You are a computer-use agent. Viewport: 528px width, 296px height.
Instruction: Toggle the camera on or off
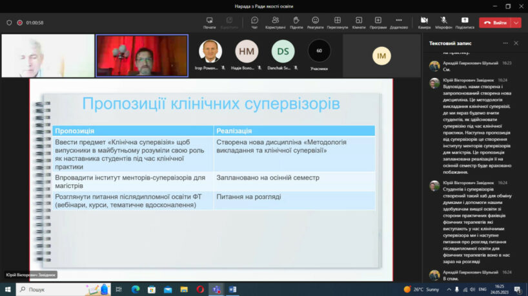(424, 23)
